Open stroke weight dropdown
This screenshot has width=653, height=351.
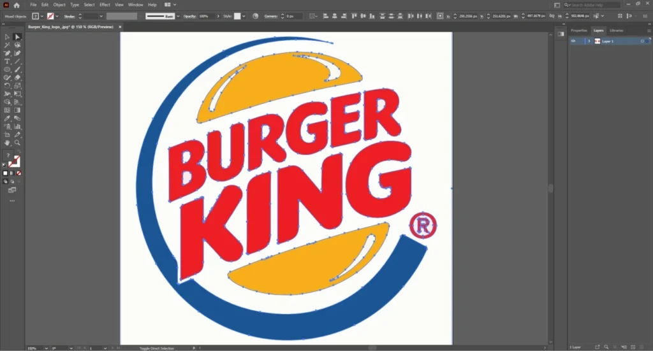pyautogui.click(x=101, y=16)
